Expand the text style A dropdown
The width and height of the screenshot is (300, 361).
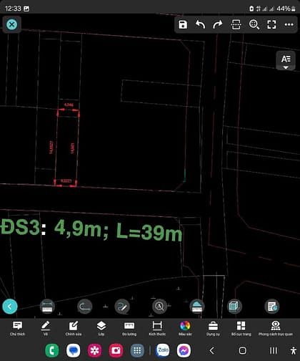tap(286, 61)
